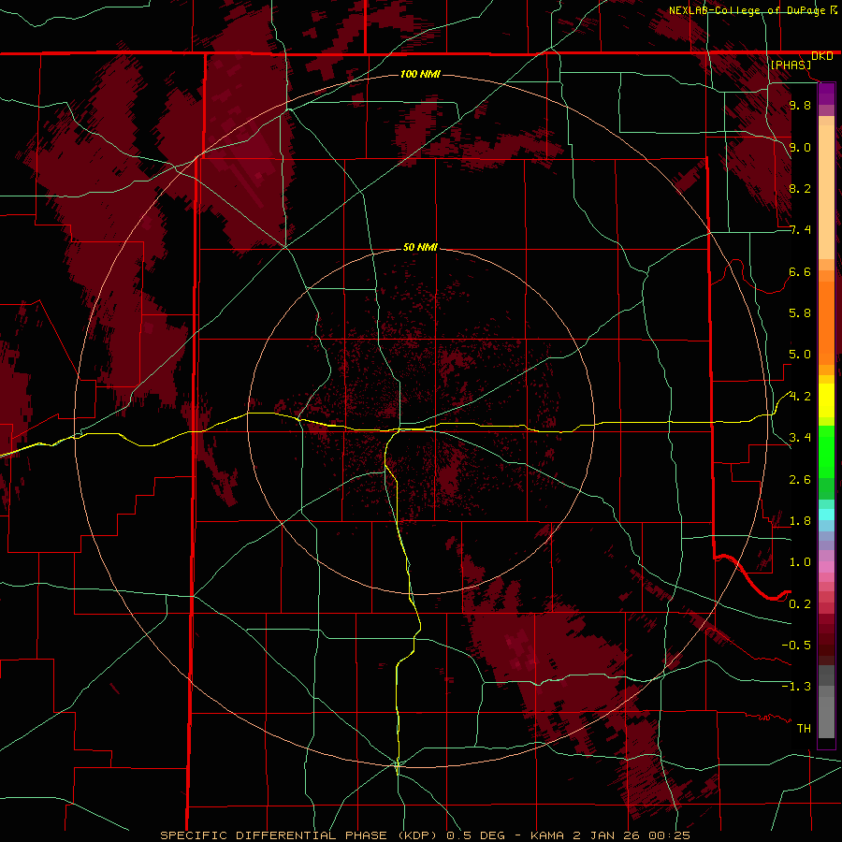
Task: Click the 7.4 legend value
Action: 800,230
